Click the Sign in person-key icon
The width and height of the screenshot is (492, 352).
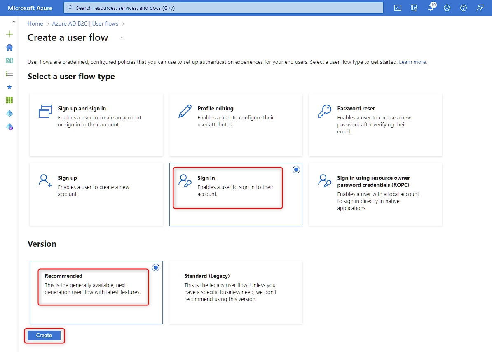pos(185,181)
